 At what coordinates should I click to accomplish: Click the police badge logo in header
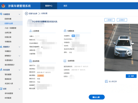(x=3, y=6)
